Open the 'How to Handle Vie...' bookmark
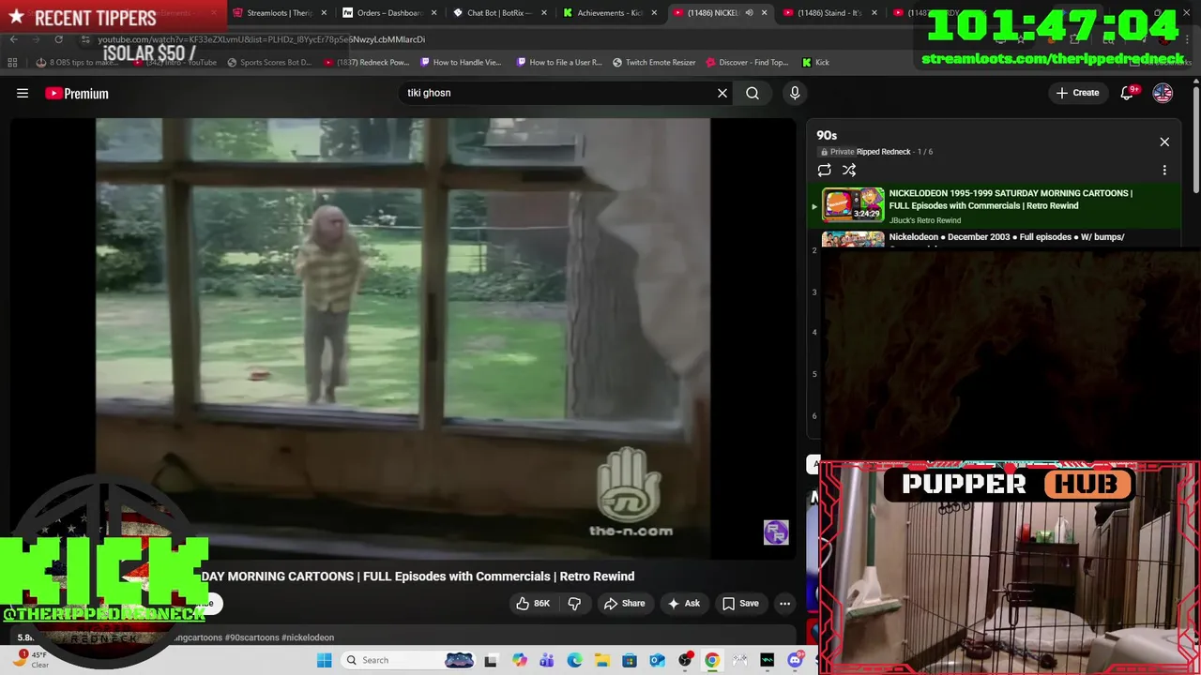 click(x=462, y=62)
